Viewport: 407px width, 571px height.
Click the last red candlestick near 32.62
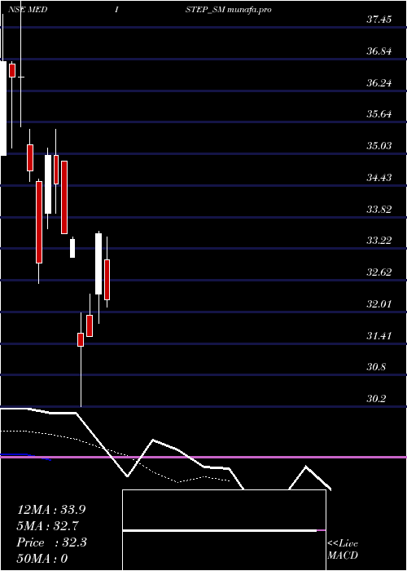tap(107, 280)
